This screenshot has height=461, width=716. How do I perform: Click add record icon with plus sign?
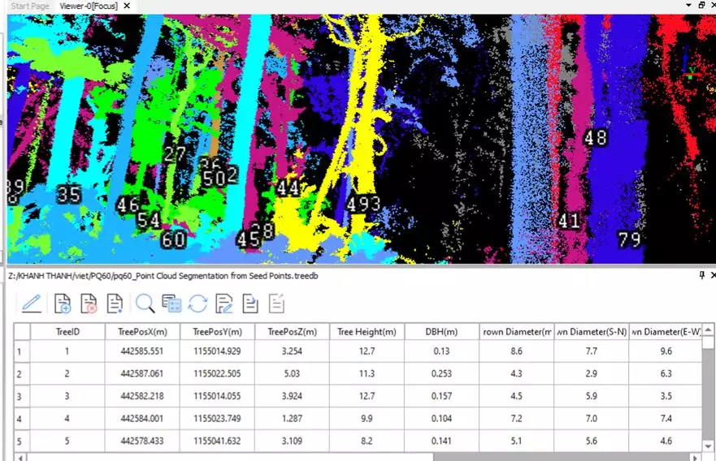62,304
